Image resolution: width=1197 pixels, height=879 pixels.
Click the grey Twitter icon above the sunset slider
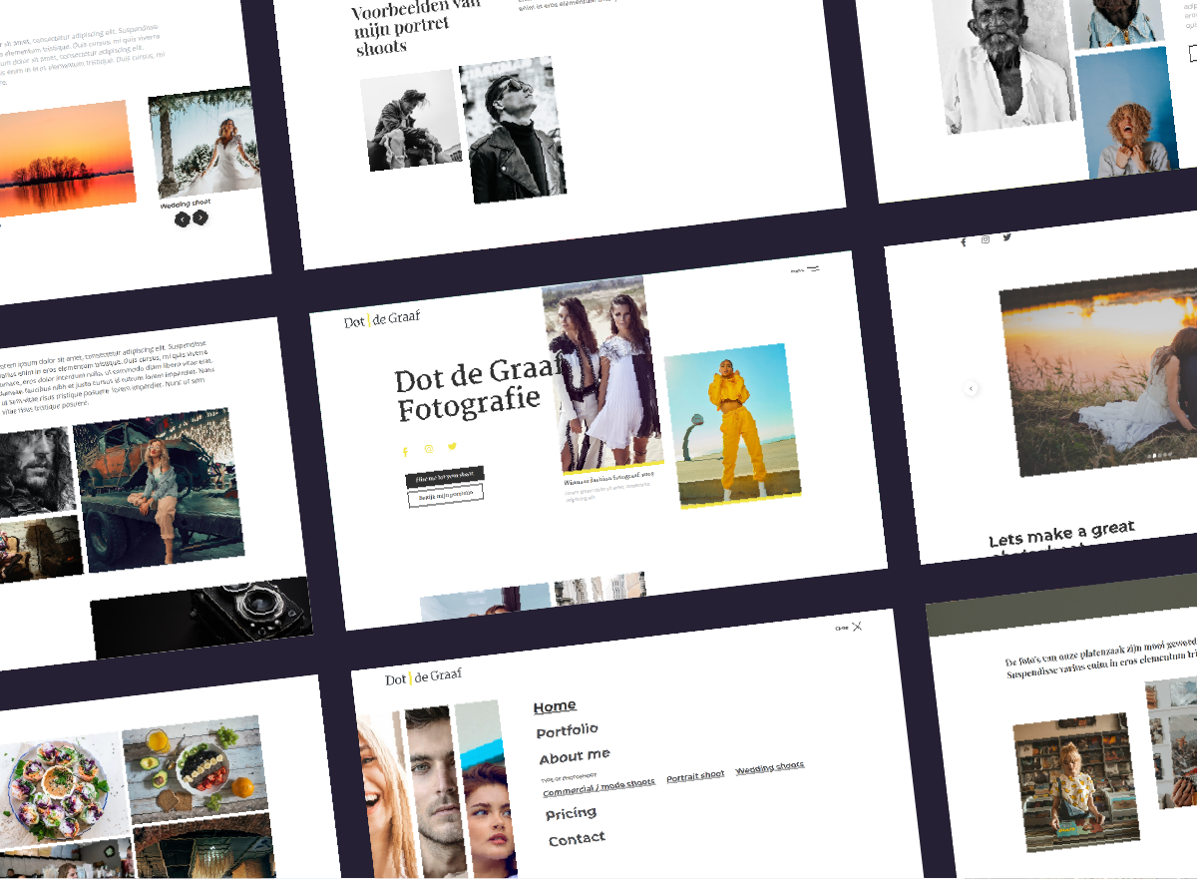point(1007,237)
